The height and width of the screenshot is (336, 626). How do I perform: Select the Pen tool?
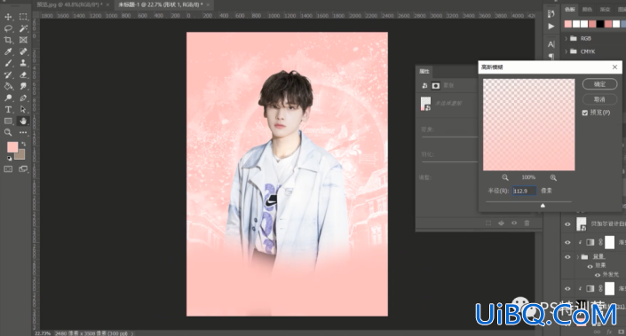pos(23,98)
